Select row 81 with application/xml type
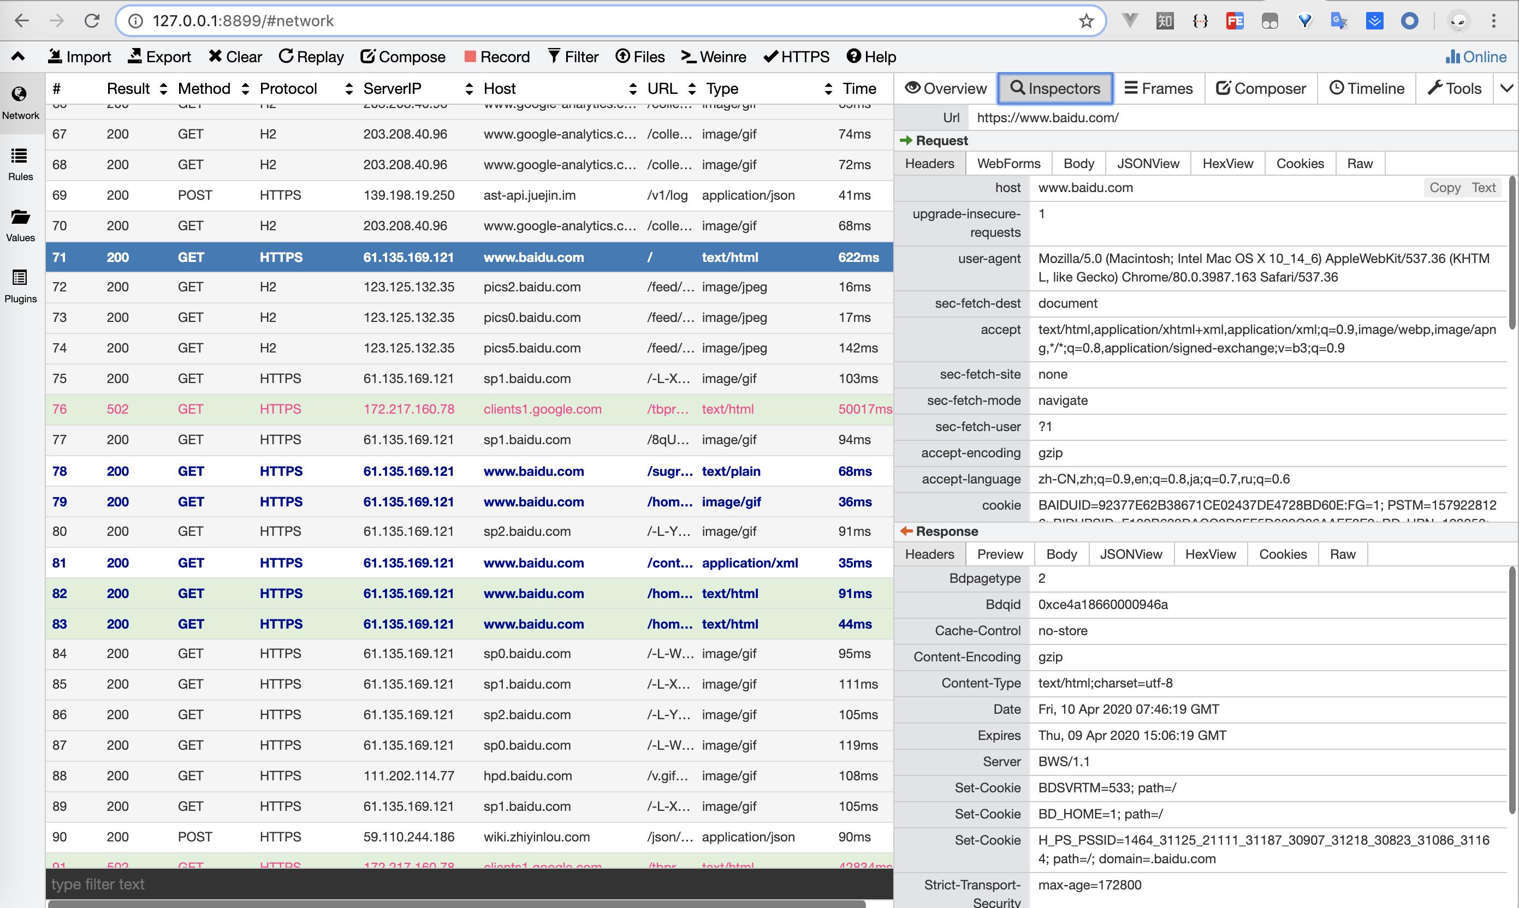Image resolution: width=1519 pixels, height=908 pixels. (469, 563)
